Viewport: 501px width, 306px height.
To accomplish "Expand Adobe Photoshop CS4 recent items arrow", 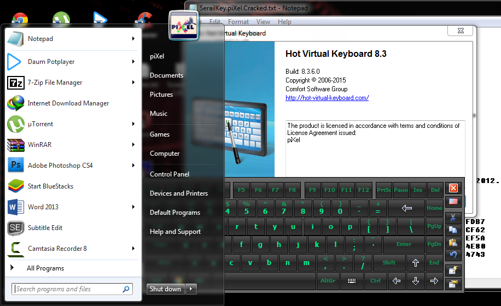I will pyautogui.click(x=133, y=165).
